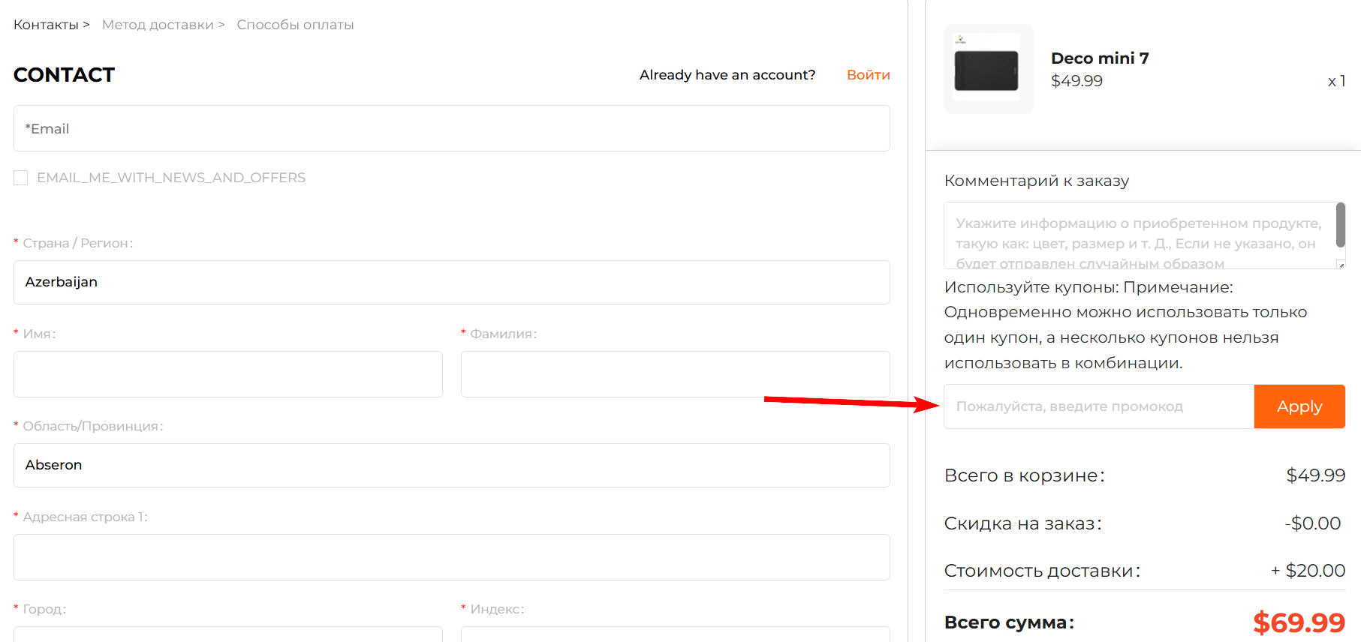Select the Фамилия last name field
1361x642 pixels.
(x=675, y=374)
